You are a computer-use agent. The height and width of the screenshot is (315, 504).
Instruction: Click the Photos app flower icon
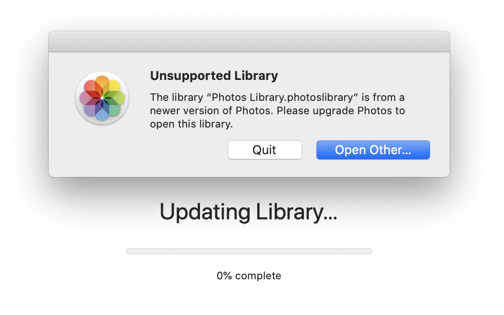(102, 98)
